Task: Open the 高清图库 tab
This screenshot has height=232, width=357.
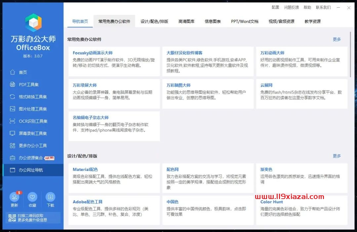Action: [186, 21]
